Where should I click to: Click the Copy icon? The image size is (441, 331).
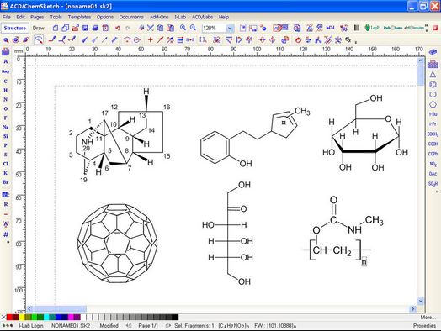160,28
